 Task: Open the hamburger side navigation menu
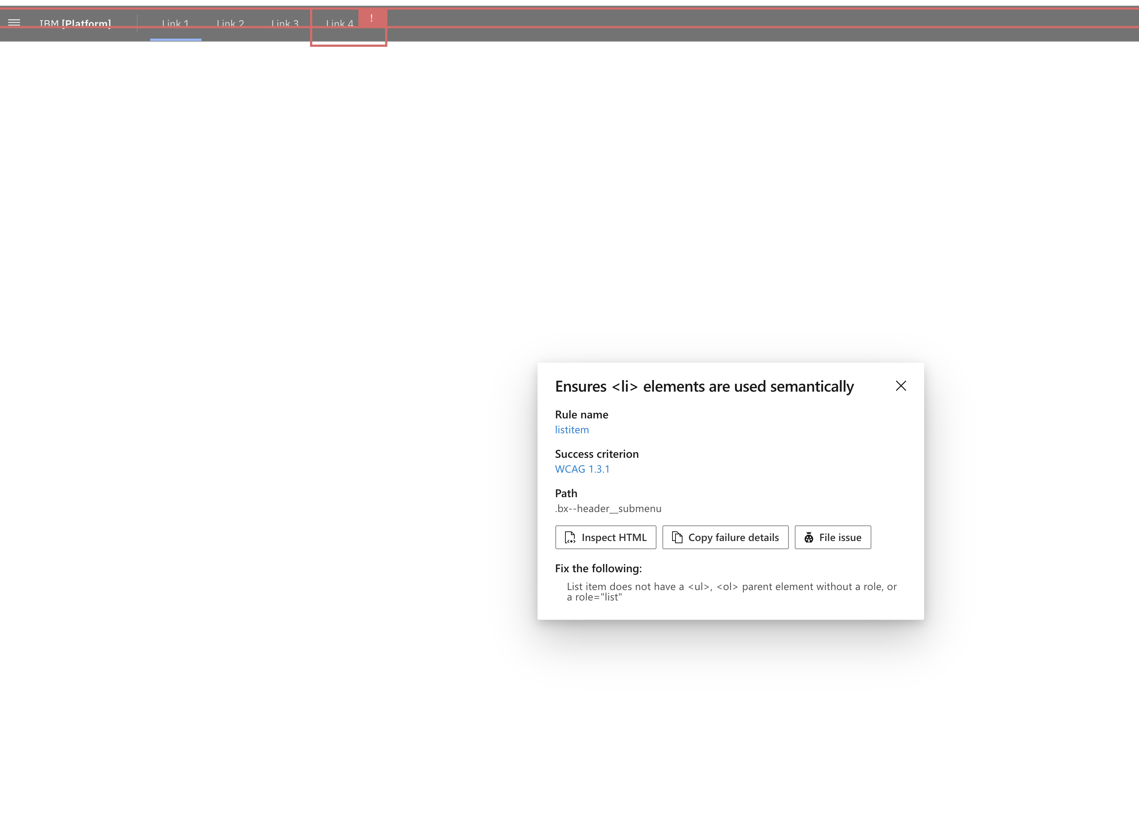14,23
